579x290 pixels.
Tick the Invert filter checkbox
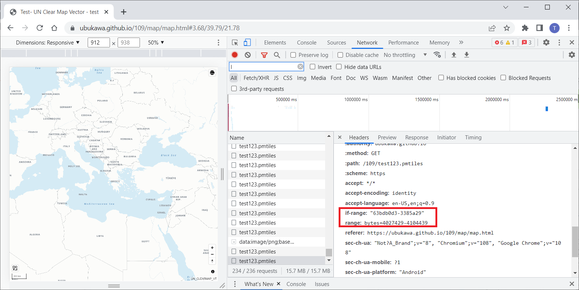tap(312, 67)
